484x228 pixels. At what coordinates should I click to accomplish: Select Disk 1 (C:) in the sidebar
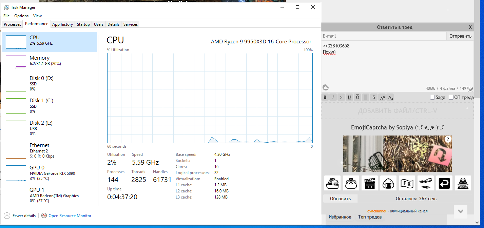(50, 106)
